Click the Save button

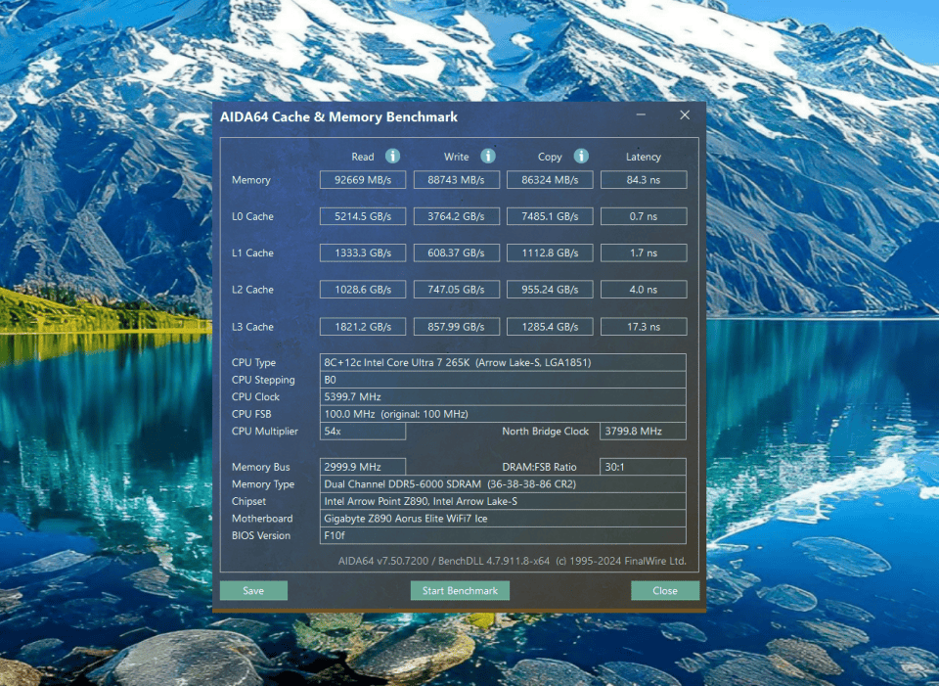(253, 591)
